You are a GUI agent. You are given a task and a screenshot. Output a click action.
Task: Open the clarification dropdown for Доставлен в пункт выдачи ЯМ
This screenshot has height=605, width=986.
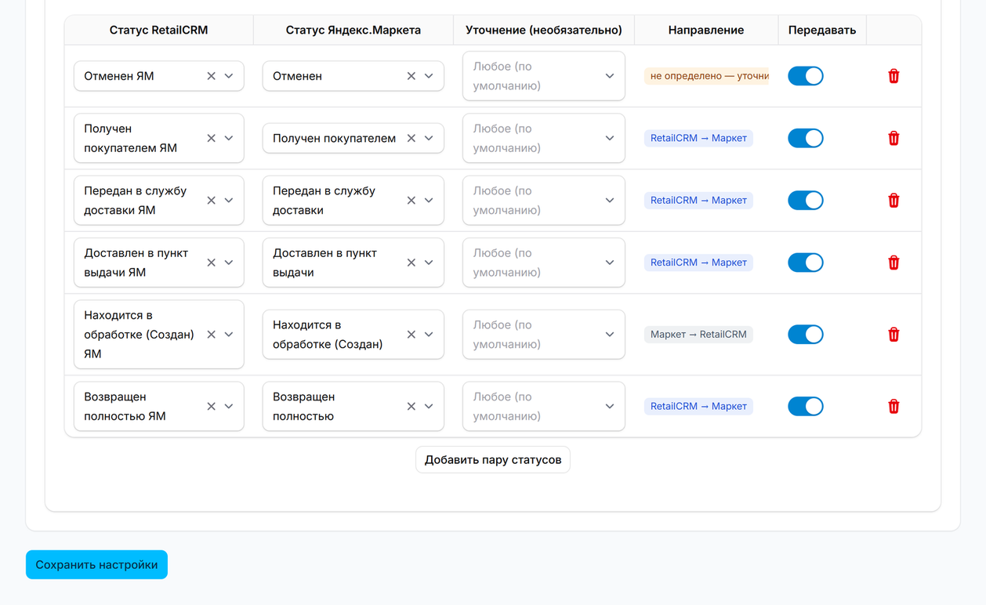tap(544, 263)
